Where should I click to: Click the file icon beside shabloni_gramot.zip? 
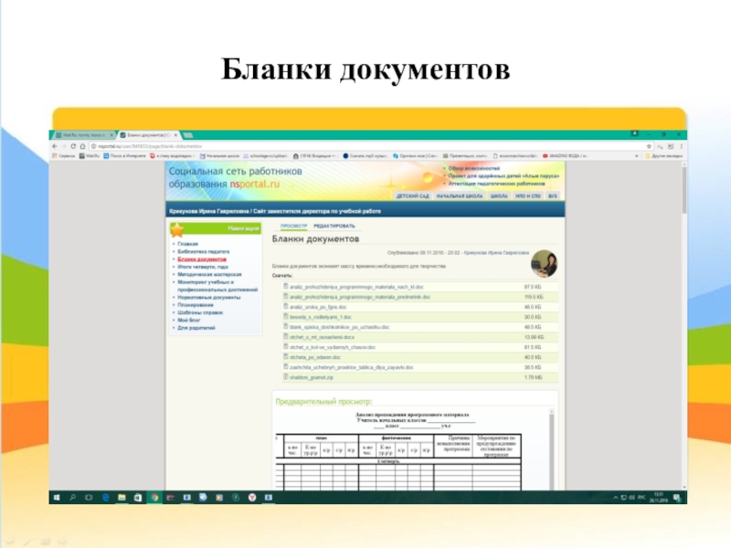286,376
